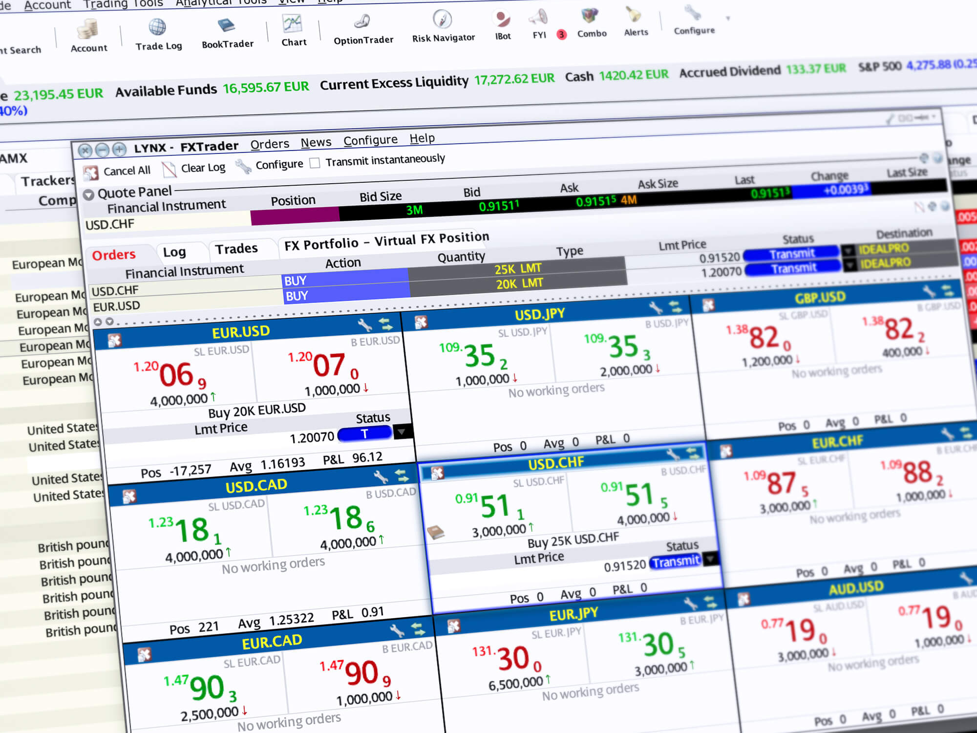Open Destination dropdown for the EUR.USD order
The image size is (977, 733).
pos(850,265)
